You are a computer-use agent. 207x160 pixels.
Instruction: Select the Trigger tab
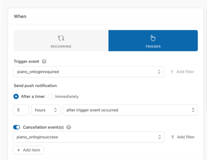153,41
